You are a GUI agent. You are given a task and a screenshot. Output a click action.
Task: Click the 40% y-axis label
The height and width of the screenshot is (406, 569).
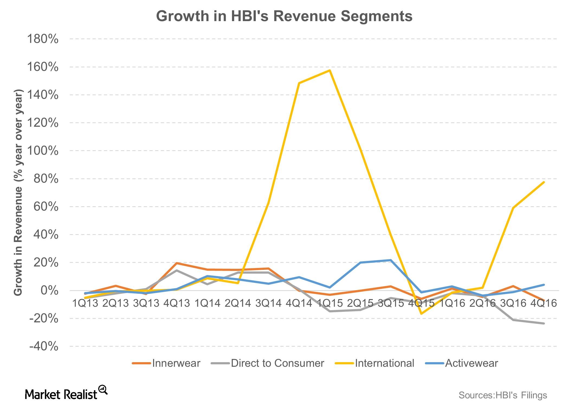pos(46,235)
